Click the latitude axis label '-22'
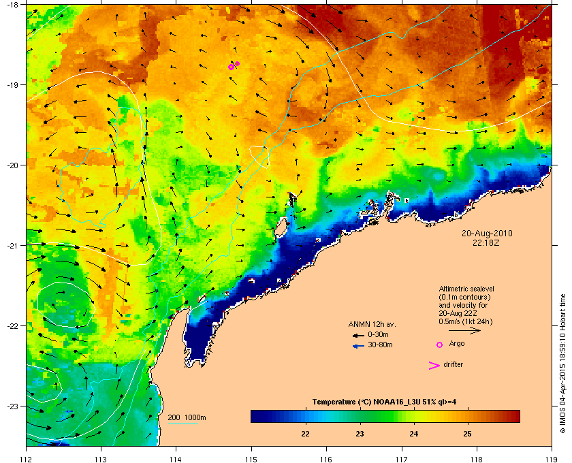Screen dimensions: 572x463 coord(12,326)
